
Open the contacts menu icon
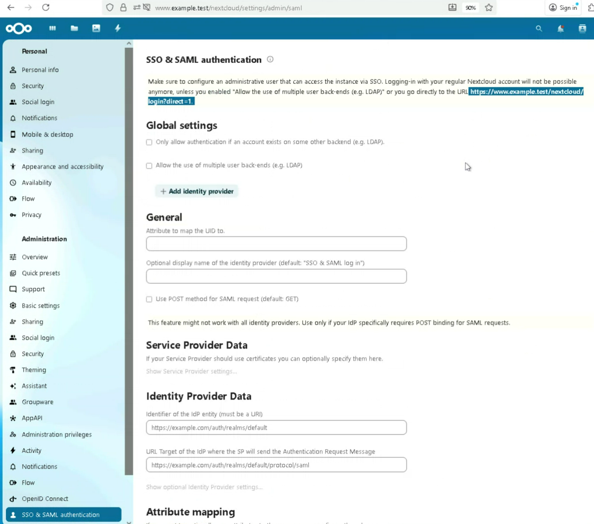click(582, 28)
